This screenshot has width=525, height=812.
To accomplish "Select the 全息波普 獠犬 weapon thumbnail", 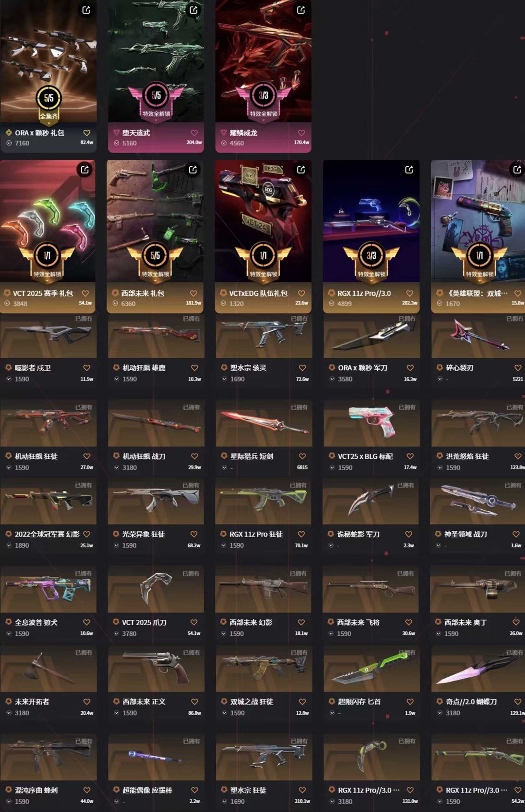I will [x=48, y=589].
